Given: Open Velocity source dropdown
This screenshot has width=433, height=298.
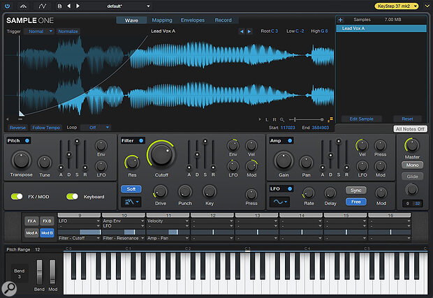Looking at the screenshot, I should (x=168, y=221).
